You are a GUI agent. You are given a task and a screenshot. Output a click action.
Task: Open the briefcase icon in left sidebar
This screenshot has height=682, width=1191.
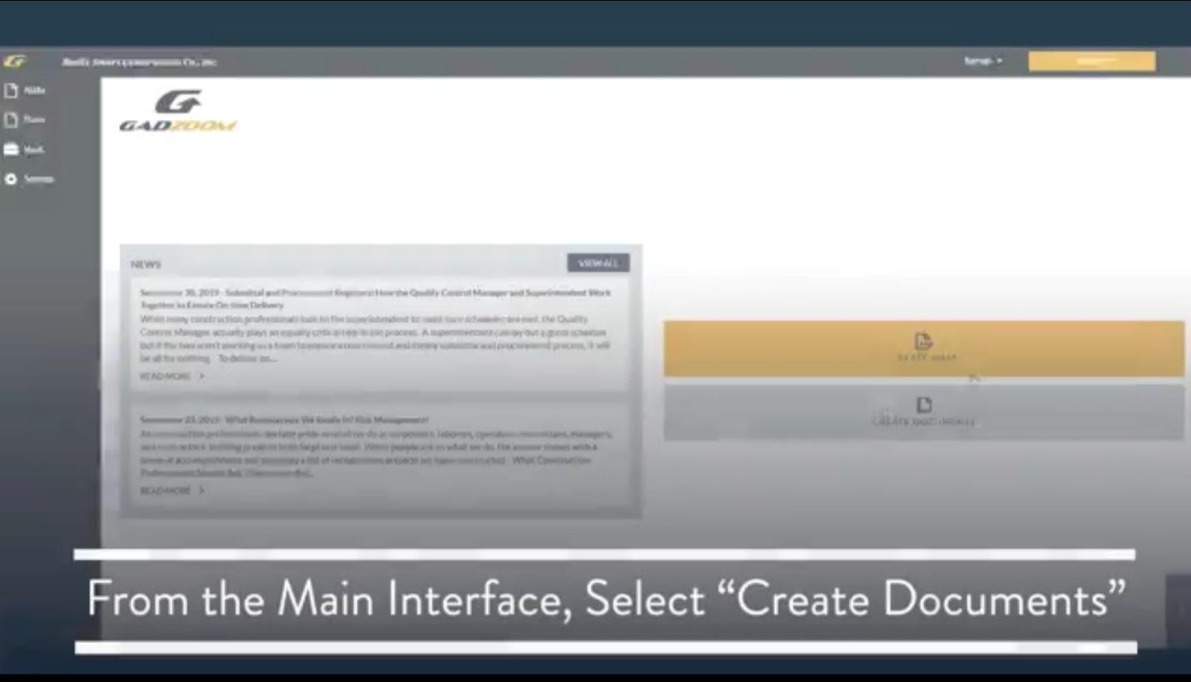pyautogui.click(x=11, y=150)
